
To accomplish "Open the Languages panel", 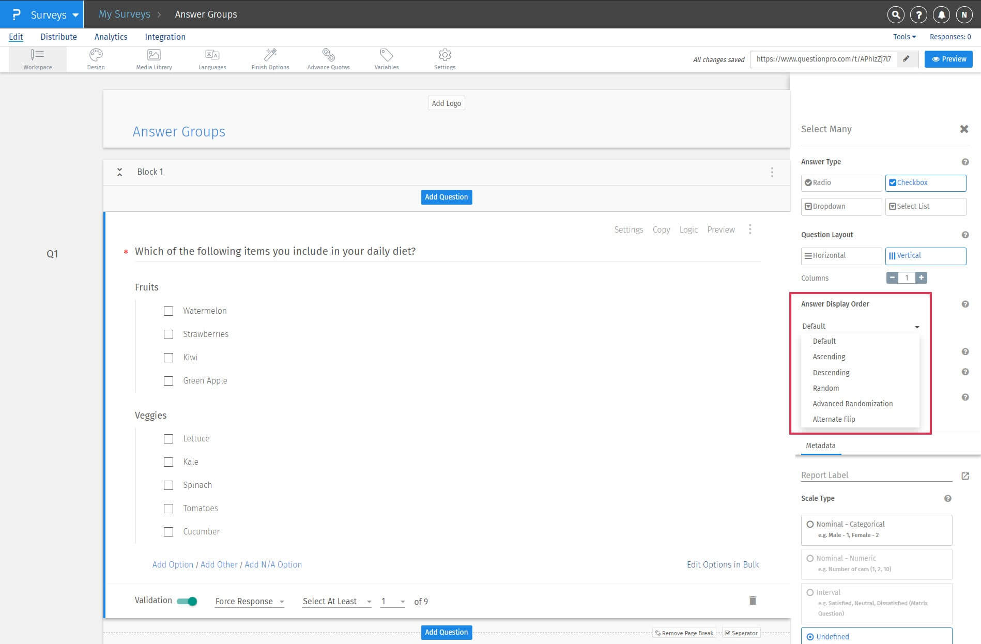I will coord(212,58).
